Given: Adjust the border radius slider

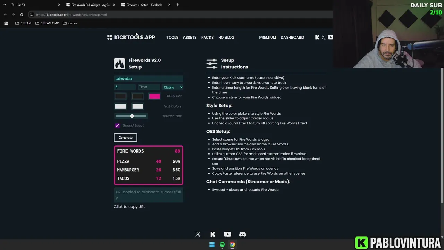Looking at the screenshot, I should 131,116.
